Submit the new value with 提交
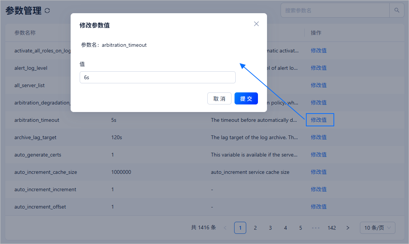409x244 pixels. (x=246, y=98)
